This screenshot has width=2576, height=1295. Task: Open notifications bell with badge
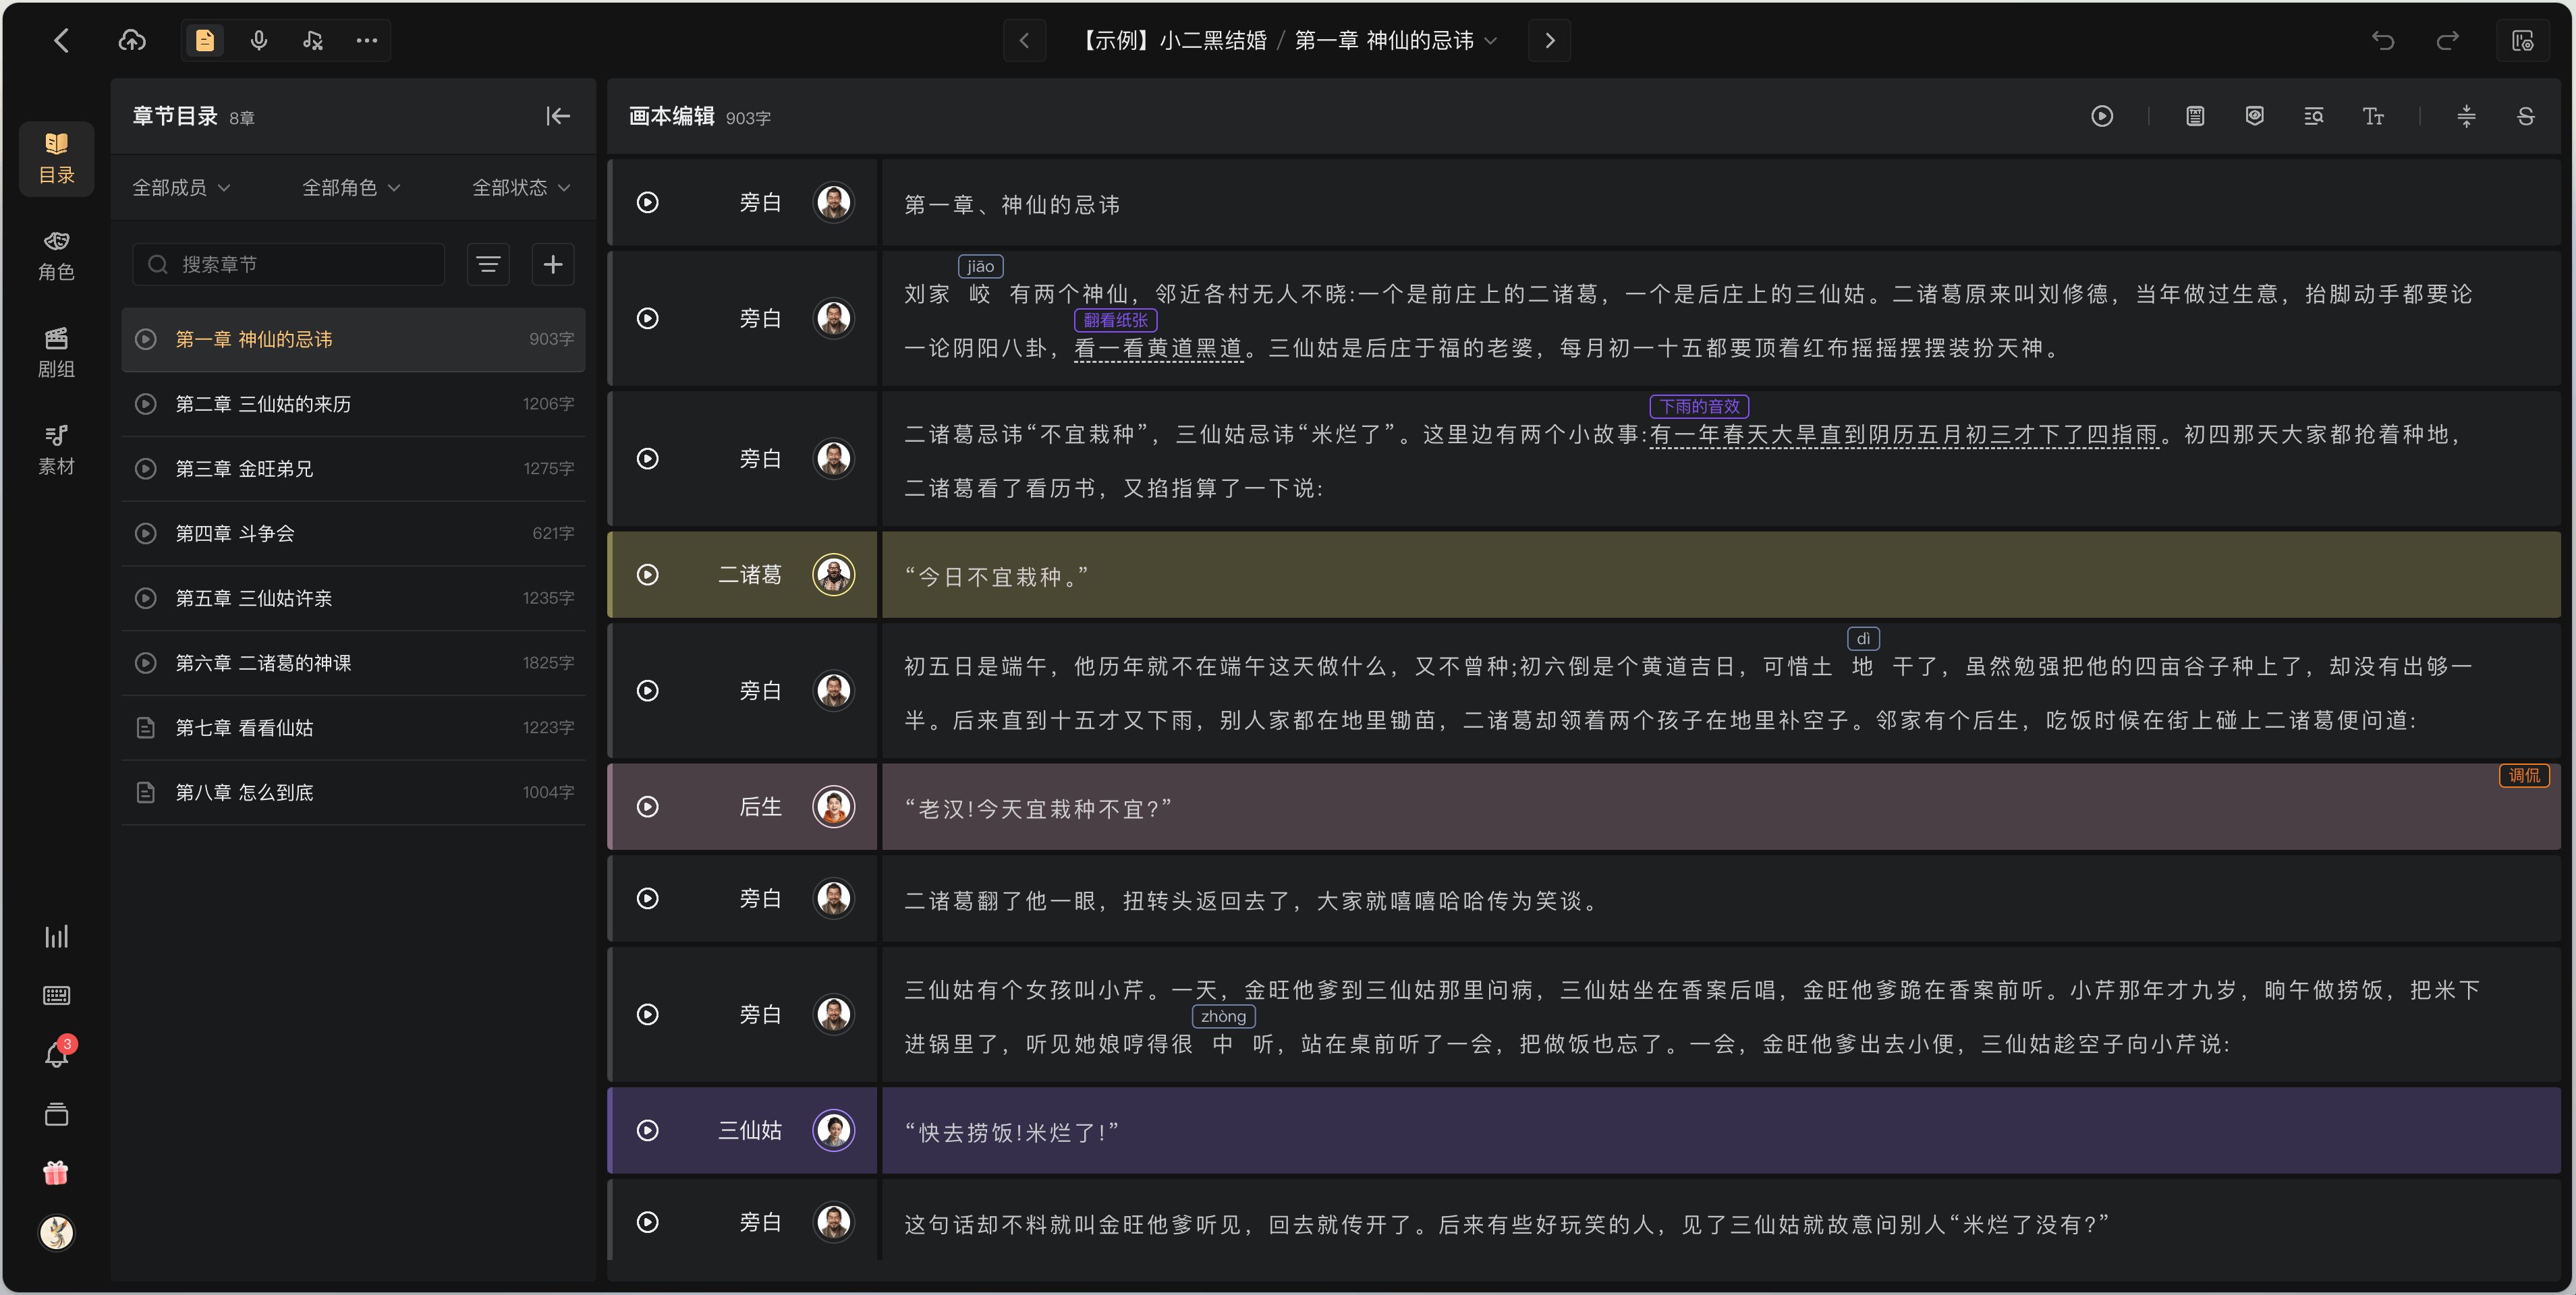coord(57,1053)
